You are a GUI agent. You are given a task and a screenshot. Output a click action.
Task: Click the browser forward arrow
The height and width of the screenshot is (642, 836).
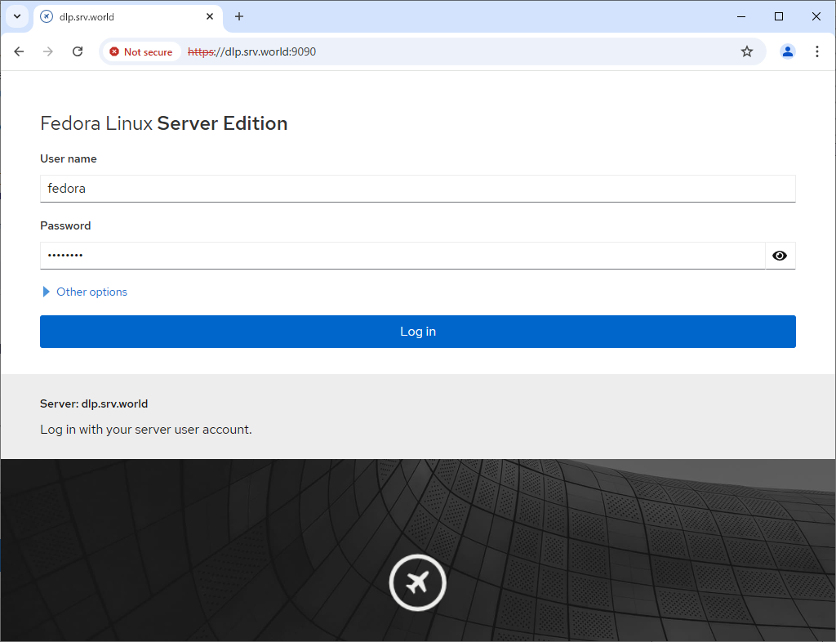pyautogui.click(x=48, y=51)
